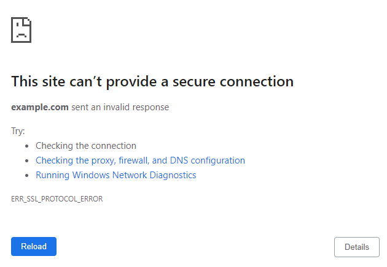Click the bullet beside the proxy configuration link

point(28,161)
